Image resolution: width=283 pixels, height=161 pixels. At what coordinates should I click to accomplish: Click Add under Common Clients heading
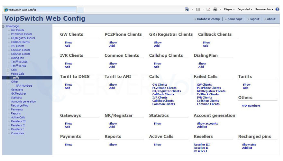(x=112, y=67)
